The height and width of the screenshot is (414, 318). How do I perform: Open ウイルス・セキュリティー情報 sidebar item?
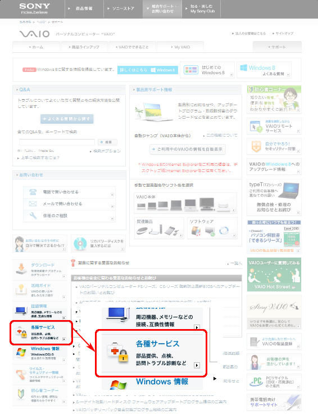[39, 375]
